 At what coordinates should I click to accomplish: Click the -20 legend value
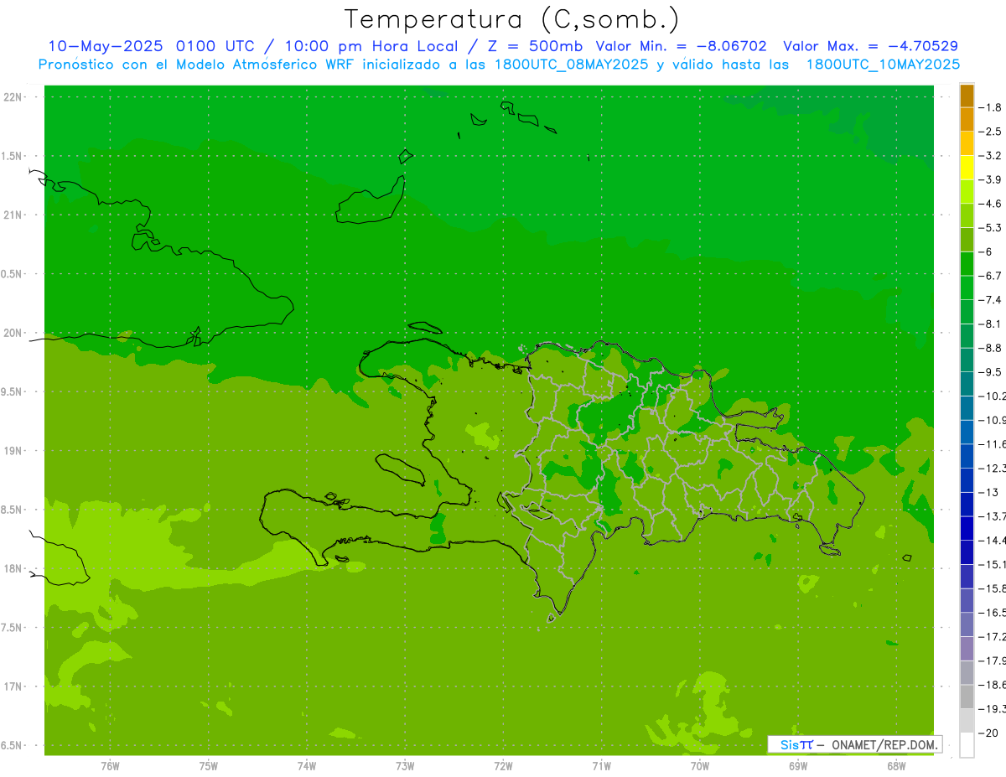point(990,733)
